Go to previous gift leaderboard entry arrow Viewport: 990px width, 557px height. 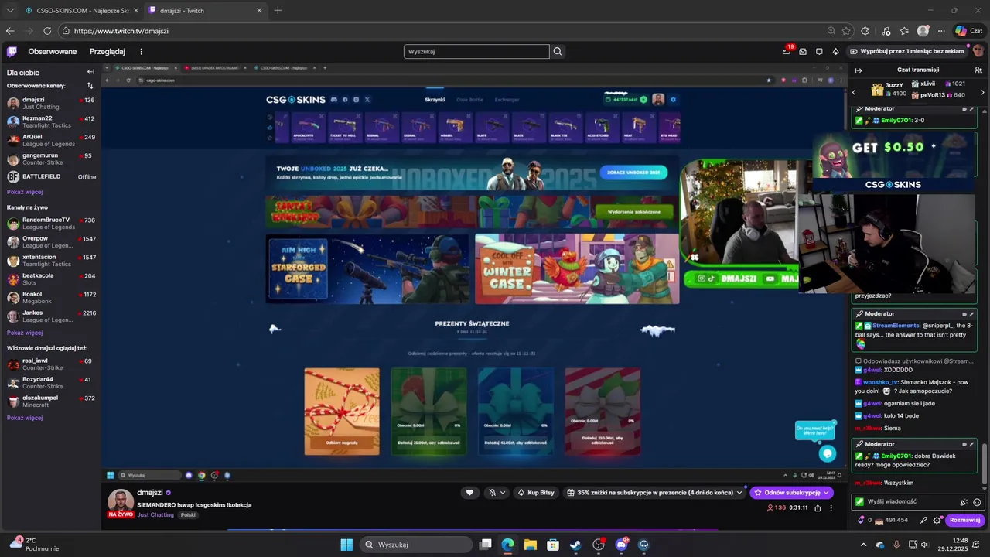coord(854,92)
